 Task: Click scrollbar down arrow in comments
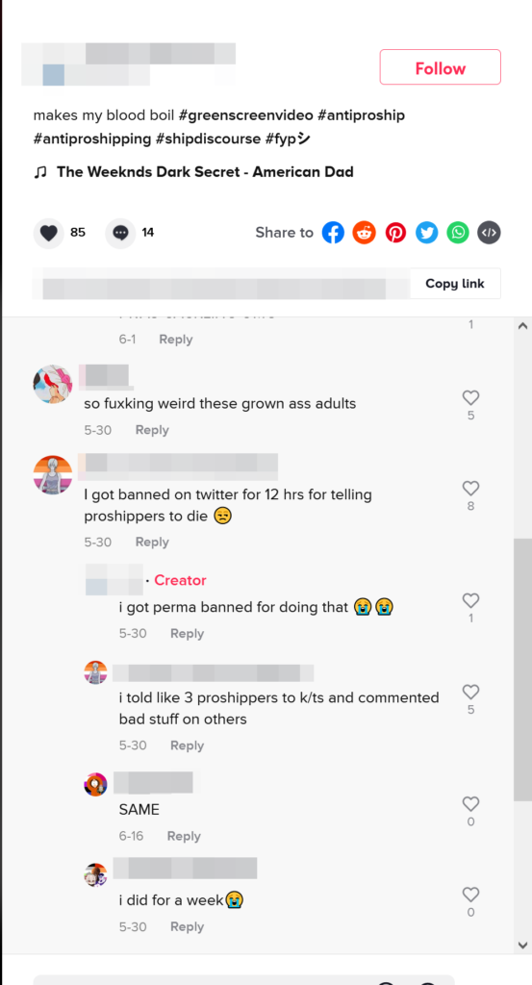(x=522, y=945)
